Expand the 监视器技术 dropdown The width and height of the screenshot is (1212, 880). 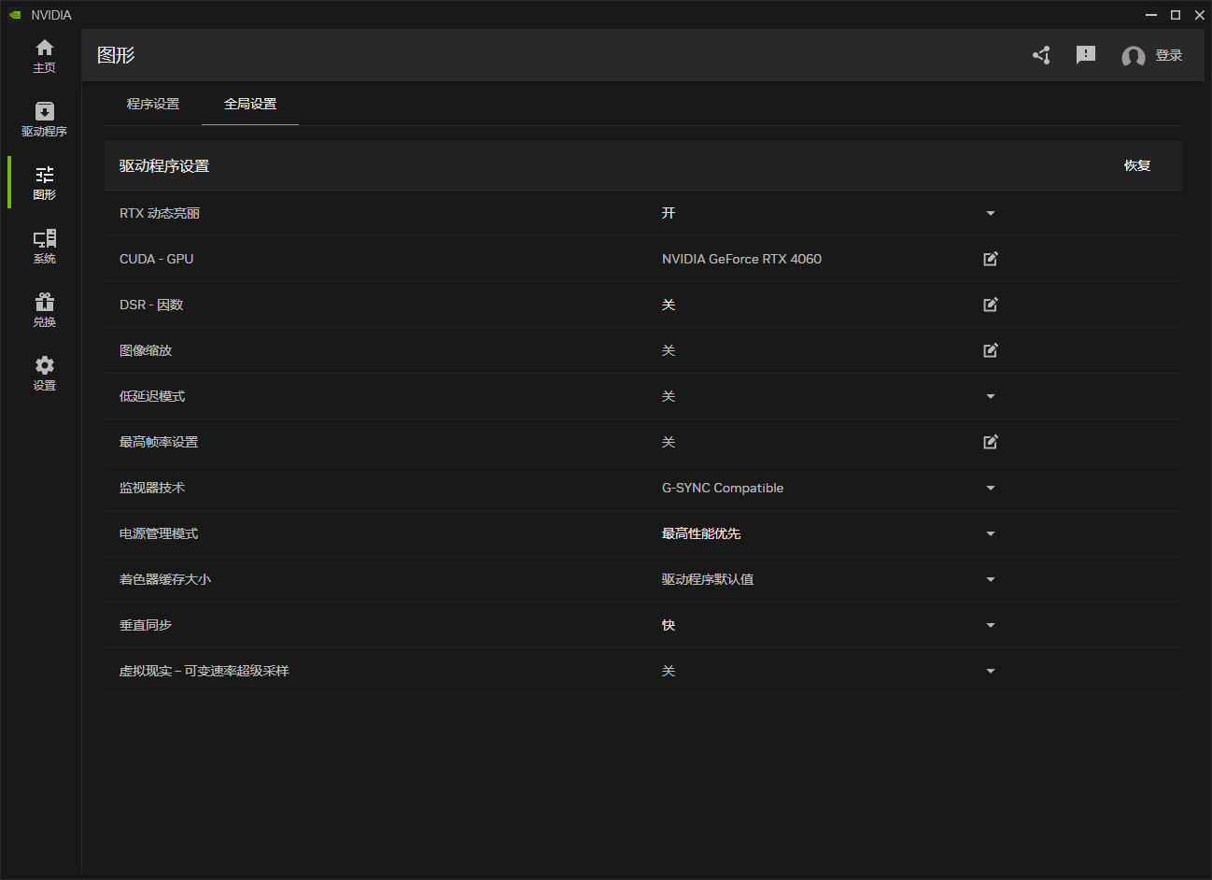point(991,488)
